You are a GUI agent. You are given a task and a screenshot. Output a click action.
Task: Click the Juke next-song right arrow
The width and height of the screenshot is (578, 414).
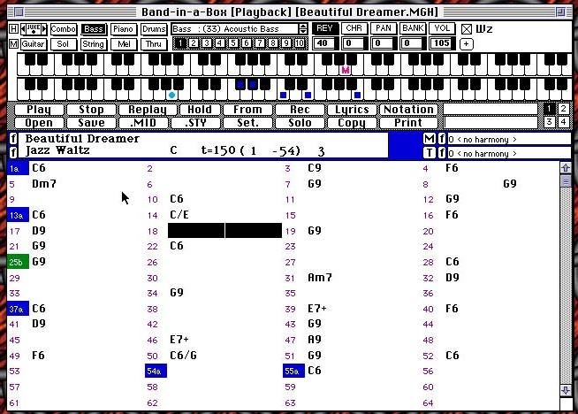[44, 29]
